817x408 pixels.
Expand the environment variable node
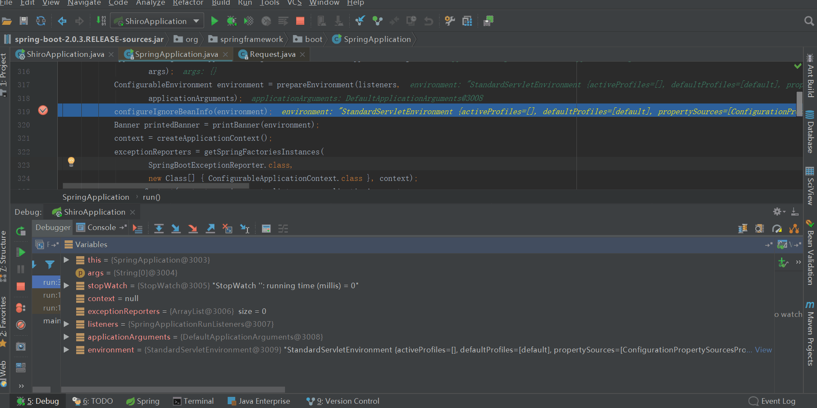pyautogui.click(x=66, y=349)
